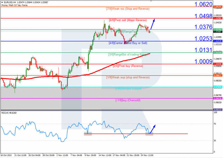
Task: Click the RSI(14) 48.6260 indicator label
Action: pyautogui.click(x=9, y=113)
